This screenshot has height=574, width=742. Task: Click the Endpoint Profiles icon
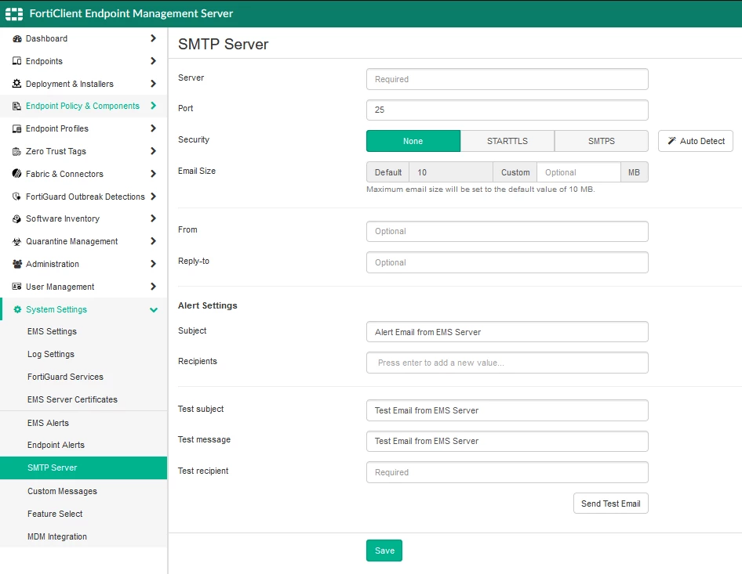point(17,128)
